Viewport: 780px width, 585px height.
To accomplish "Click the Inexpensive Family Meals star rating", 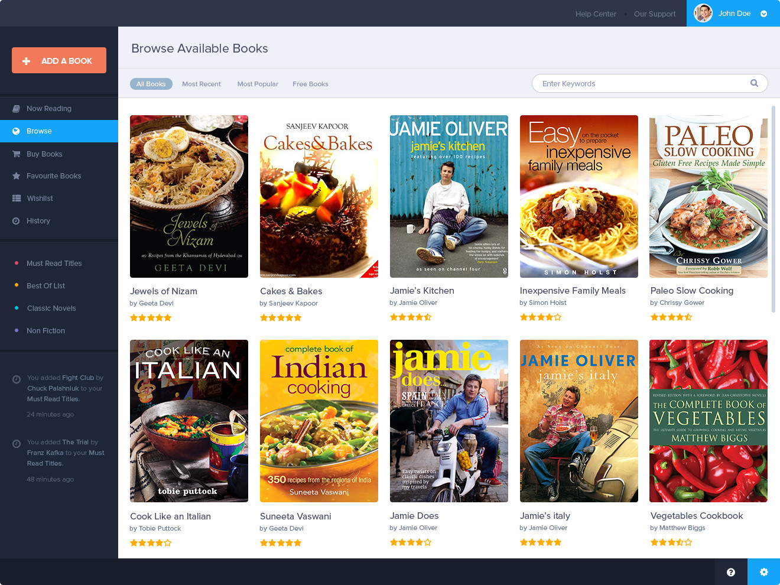I will tap(541, 317).
